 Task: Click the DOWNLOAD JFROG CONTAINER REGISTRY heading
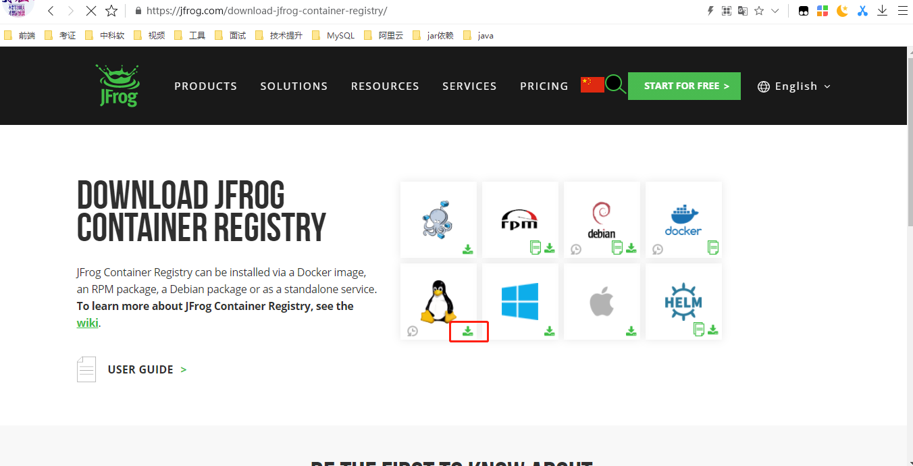(x=201, y=211)
